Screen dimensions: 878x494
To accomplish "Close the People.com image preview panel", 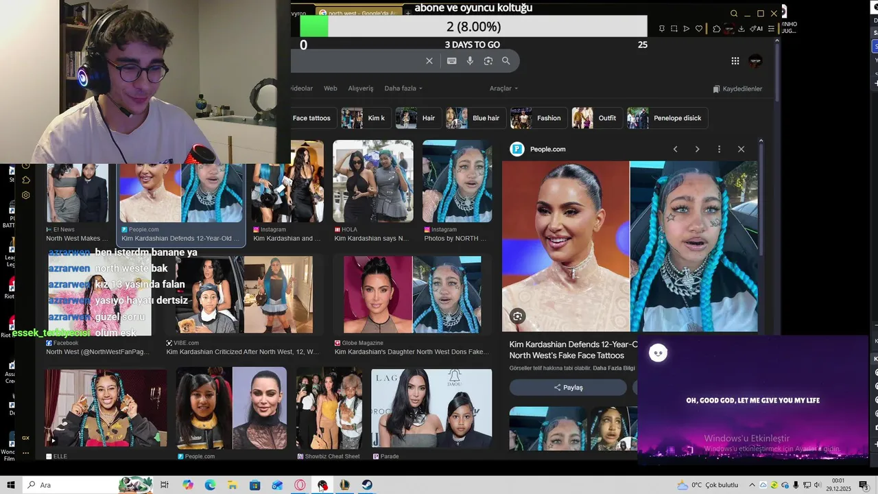I will click(741, 149).
